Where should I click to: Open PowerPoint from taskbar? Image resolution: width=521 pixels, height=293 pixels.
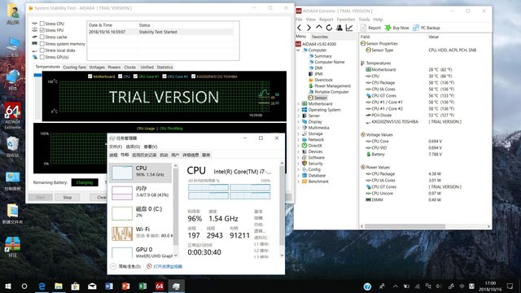pyautogui.click(x=125, y=286)
